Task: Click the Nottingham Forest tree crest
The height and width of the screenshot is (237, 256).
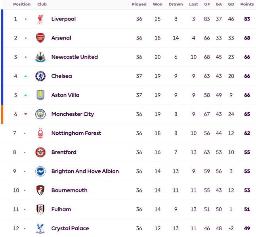Action: click(40, 133)
